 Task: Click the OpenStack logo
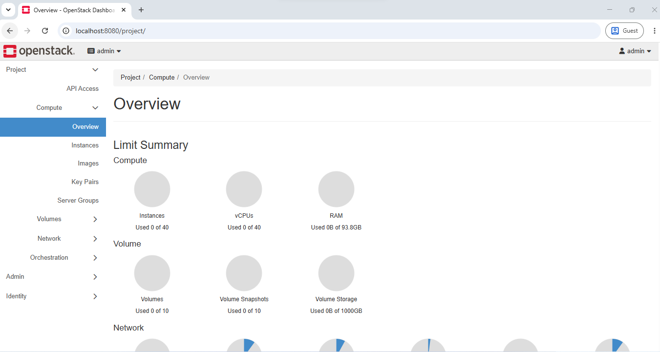coord(39,51)
